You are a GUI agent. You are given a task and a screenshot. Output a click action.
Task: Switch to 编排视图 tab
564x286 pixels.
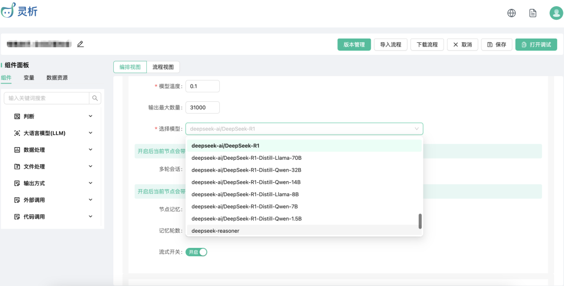[130, 67]
